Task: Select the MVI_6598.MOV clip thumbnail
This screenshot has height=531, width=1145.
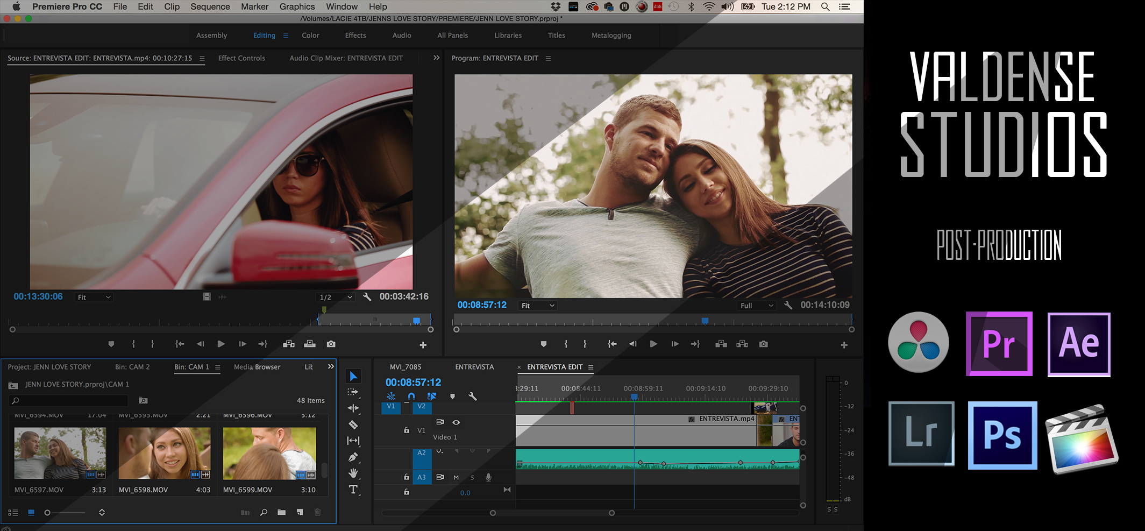Action: tap(164, 453)
